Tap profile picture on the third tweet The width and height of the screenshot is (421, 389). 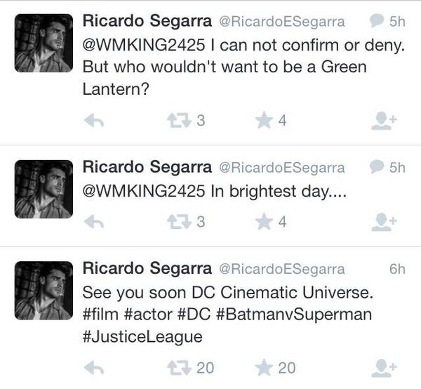click(x=43, y=289)
